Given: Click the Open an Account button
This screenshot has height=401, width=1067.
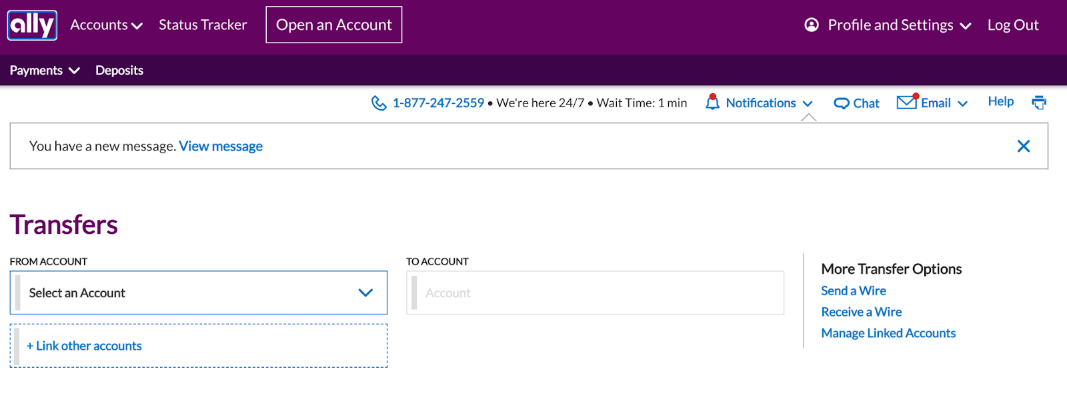Looking at the screenshot, I should click(333, 25).
